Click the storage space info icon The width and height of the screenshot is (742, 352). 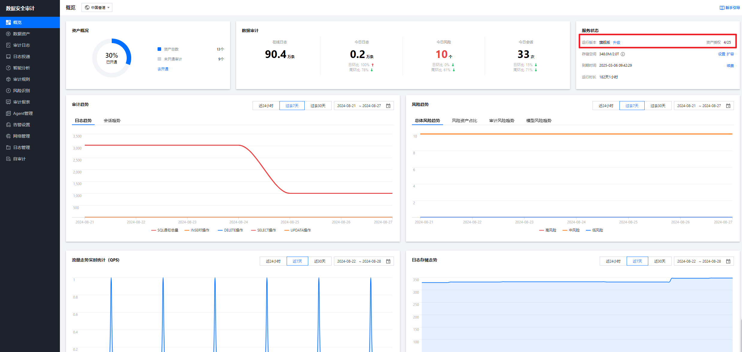[623, 54]
